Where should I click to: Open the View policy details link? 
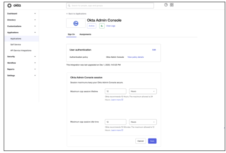point(135,57)
